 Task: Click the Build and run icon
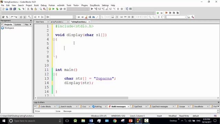(x=57, y=9)
